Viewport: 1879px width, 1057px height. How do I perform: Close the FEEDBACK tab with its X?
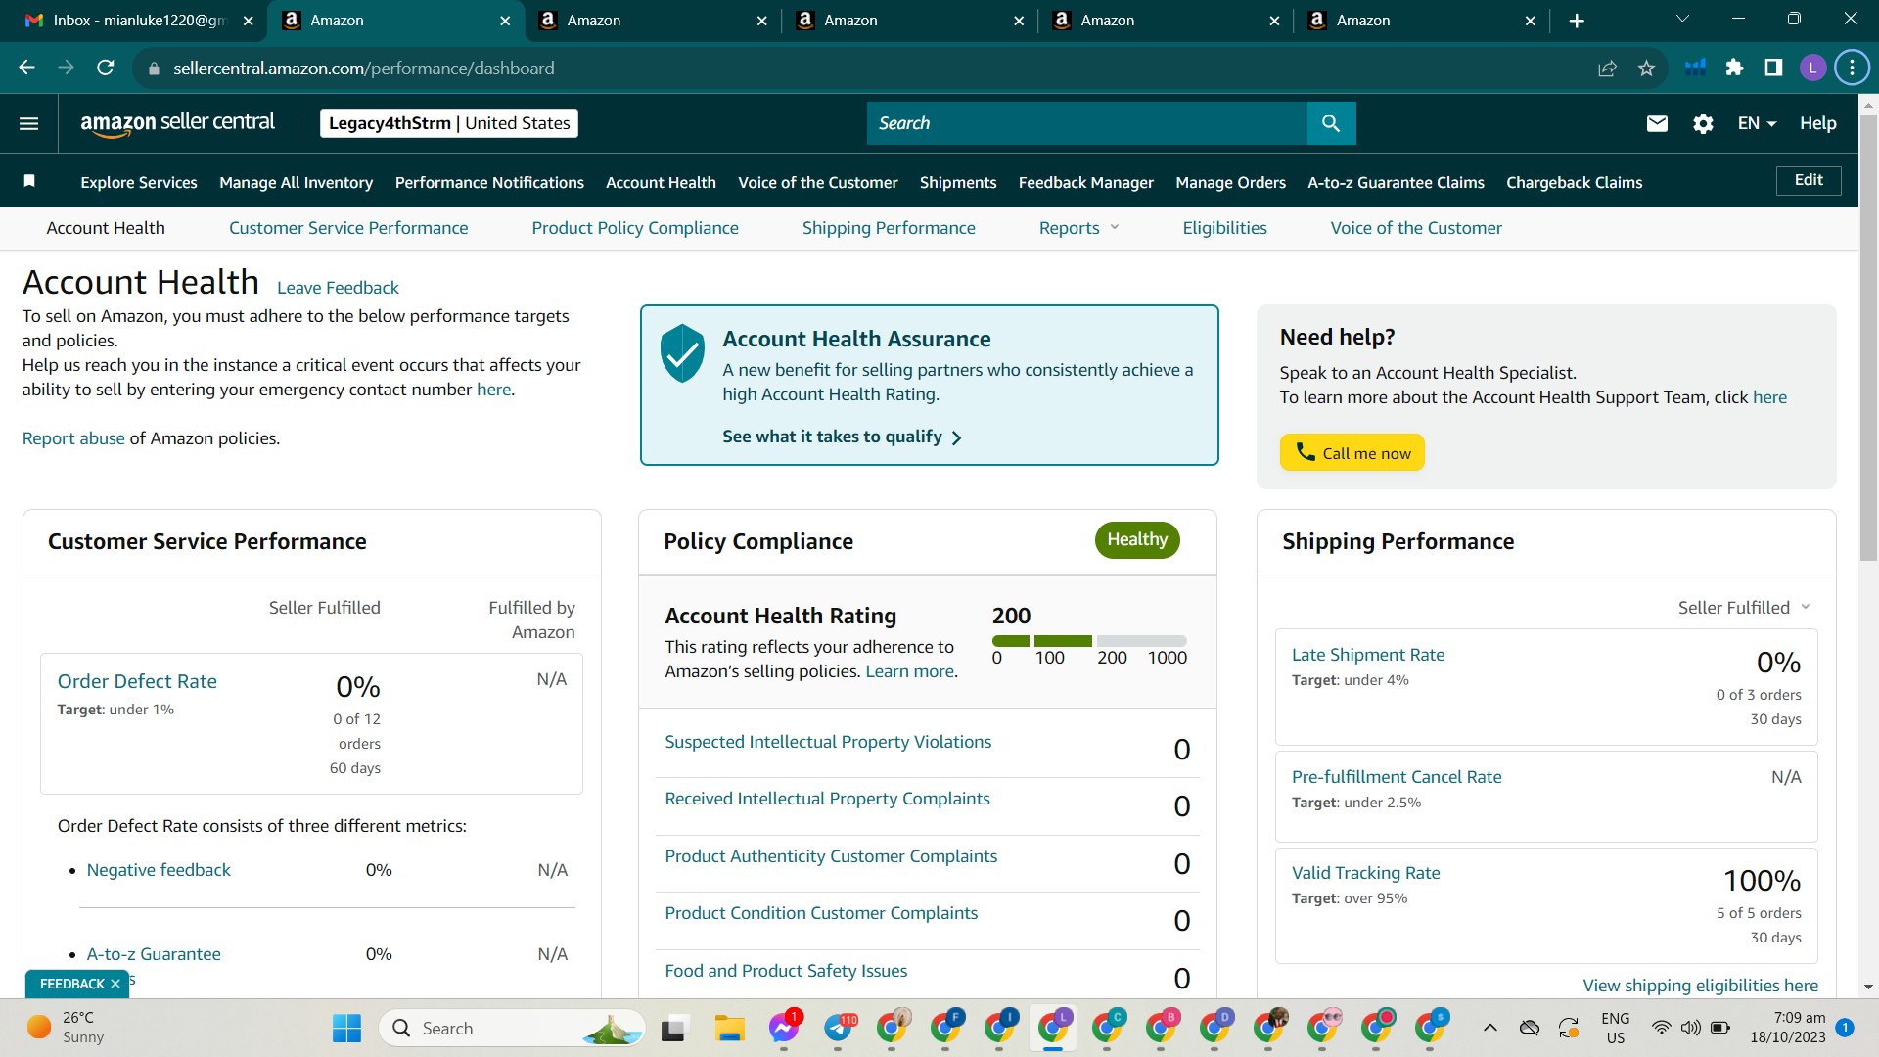[115, 984]
